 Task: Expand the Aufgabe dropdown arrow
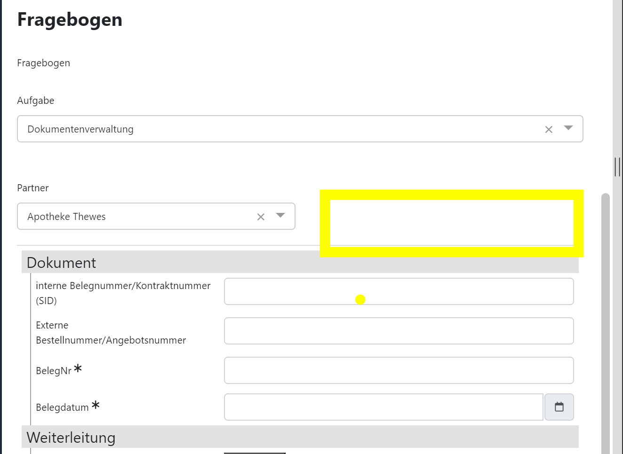click(568, 128)
